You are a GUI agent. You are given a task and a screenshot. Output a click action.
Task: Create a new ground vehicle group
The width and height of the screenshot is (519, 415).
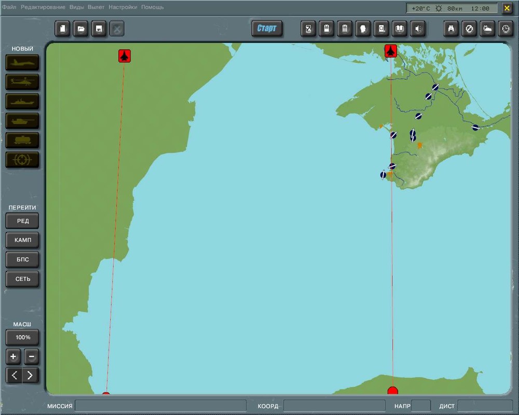(22, 121)
